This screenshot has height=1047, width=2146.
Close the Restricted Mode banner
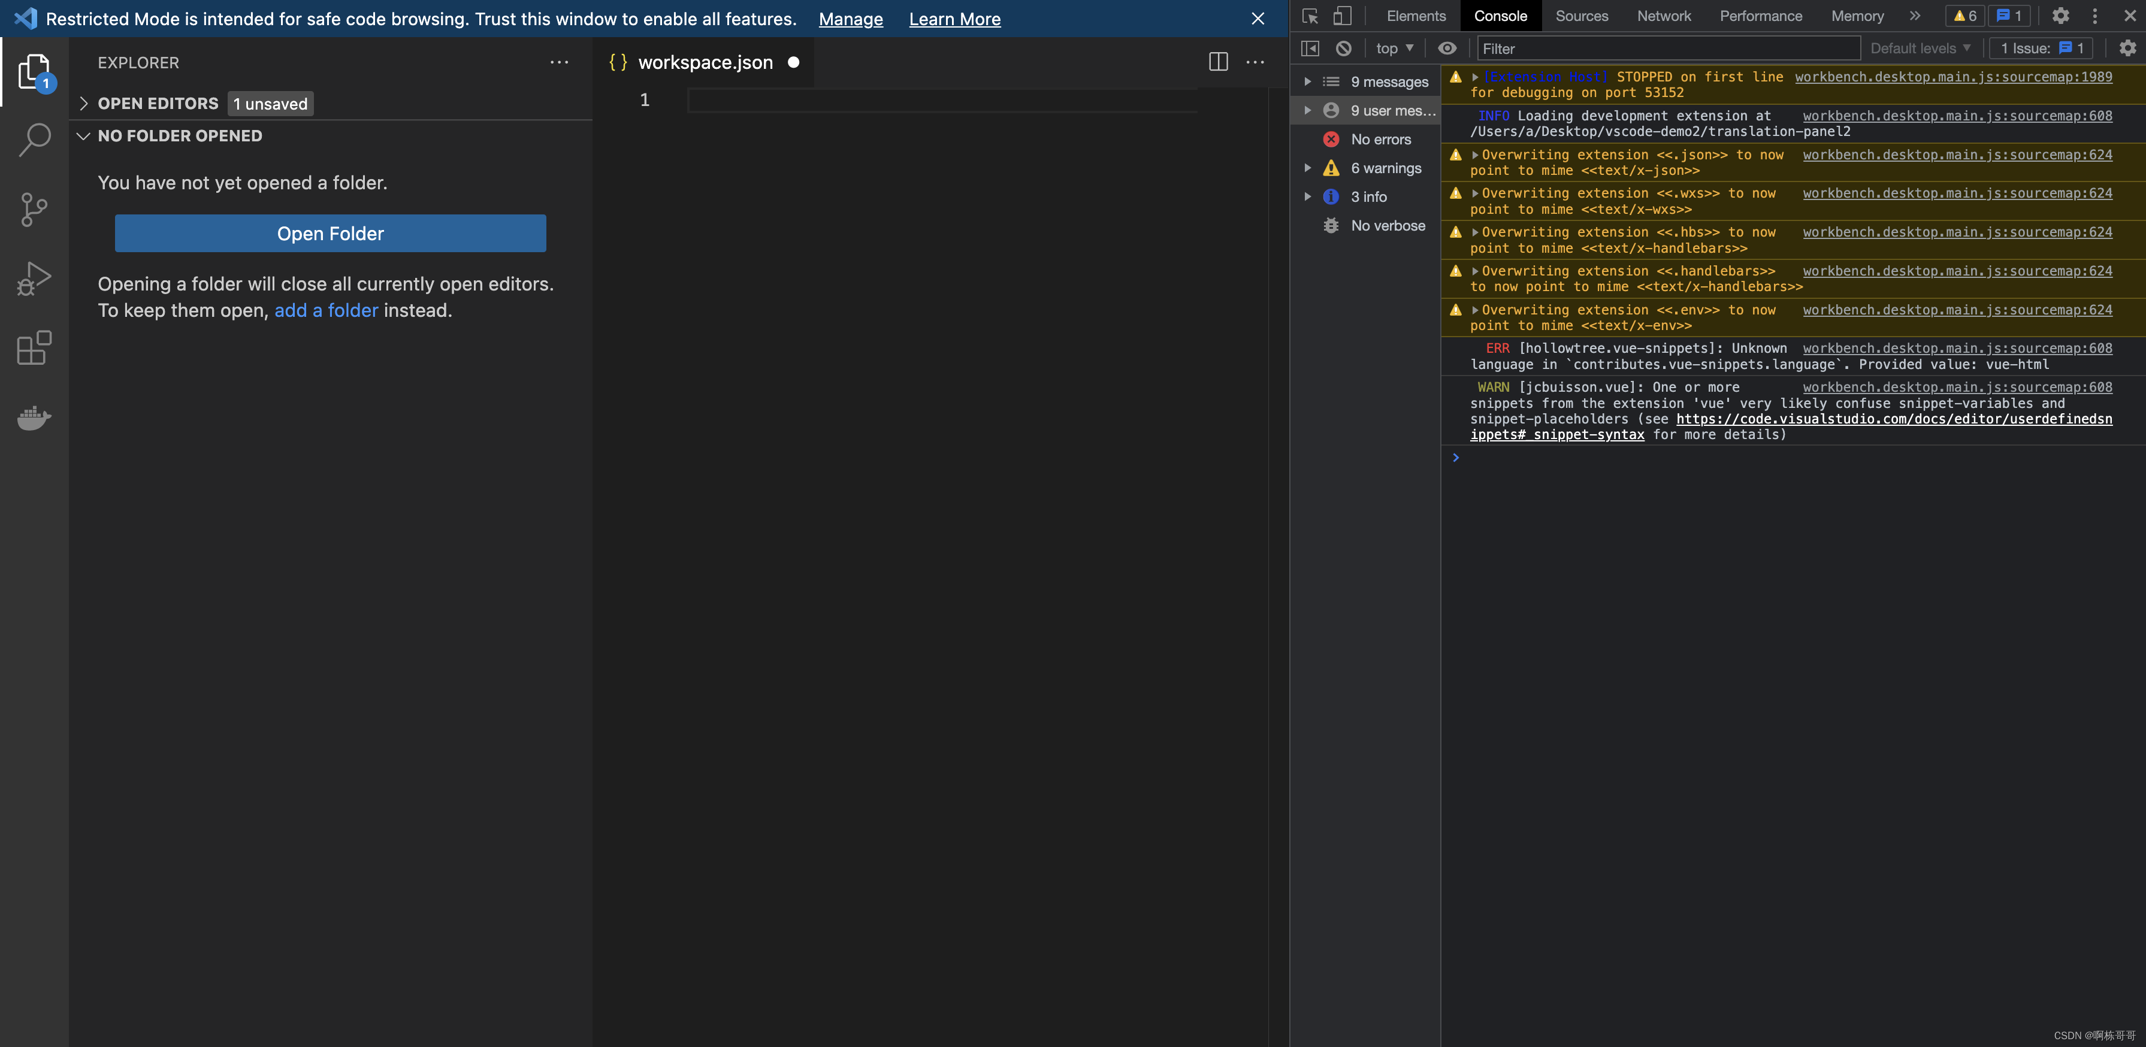click(1258, 19)
